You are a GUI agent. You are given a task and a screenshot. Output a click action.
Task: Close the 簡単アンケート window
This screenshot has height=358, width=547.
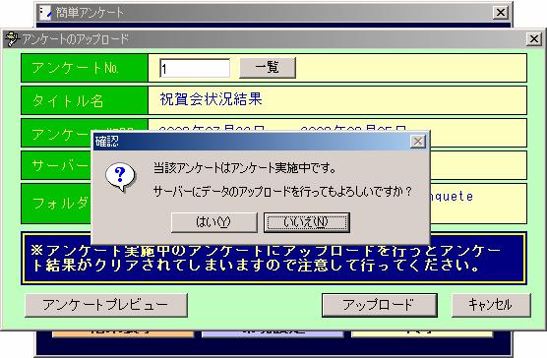tap(501, 13)
